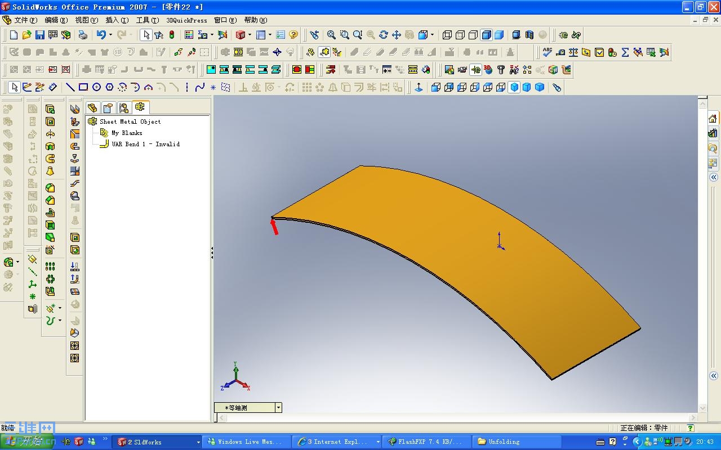Viewport: 721px width, 450px height.
Task: Open the *等轴测 view name dropdown
Action: click(x=278, y=408)
